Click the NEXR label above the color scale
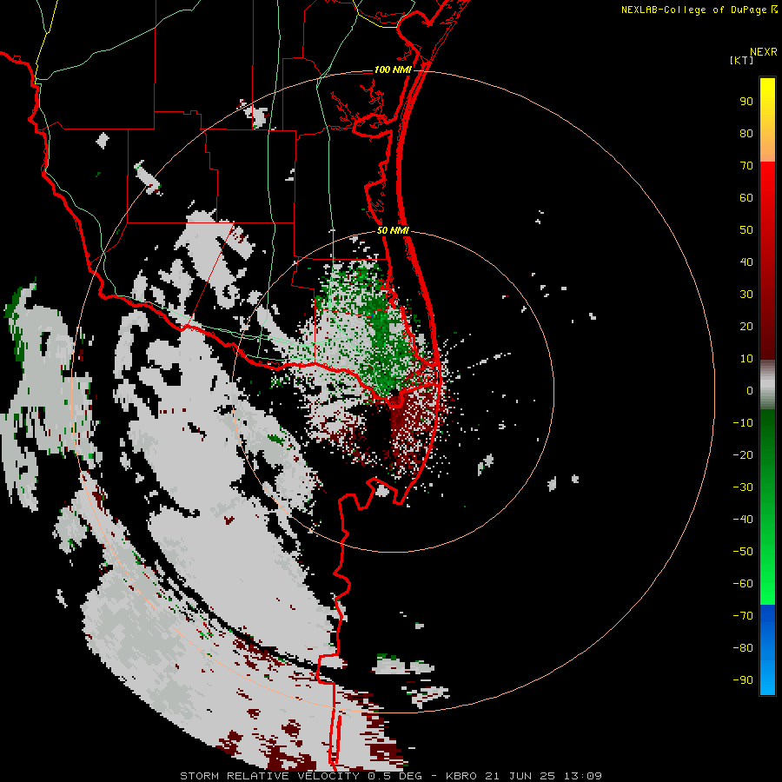Viewport: 782px width, 782px height. (x=763, y=52)
